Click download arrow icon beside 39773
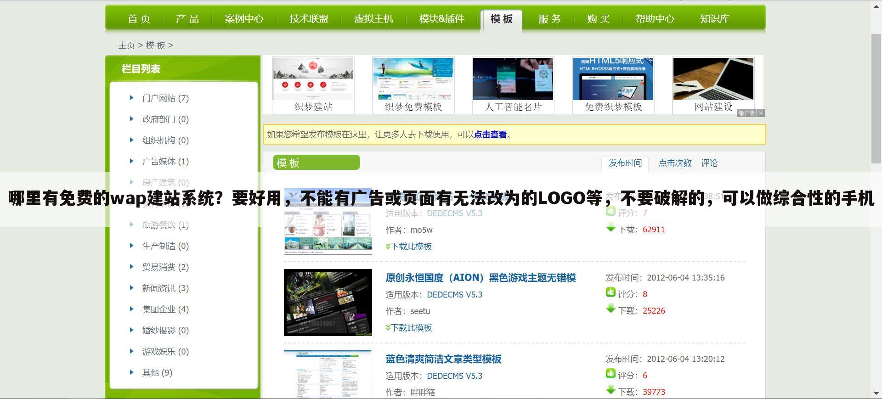Viewport: 882px width, 399px height. tap(611, 390)
